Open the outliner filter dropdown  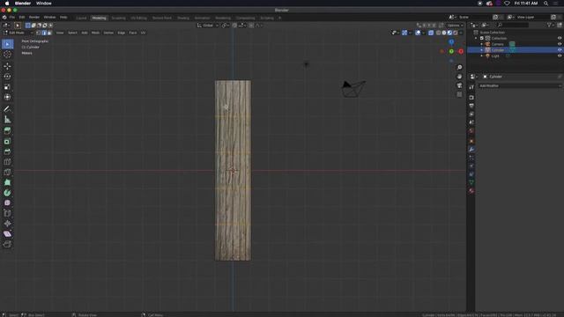click(x=550, y=26)
